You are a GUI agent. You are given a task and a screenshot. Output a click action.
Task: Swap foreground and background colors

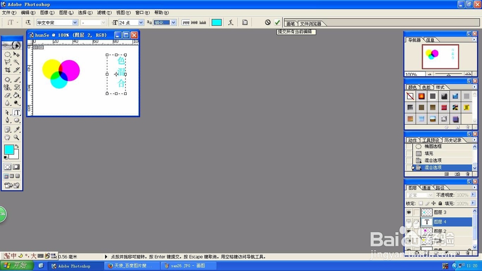[17, 146]
